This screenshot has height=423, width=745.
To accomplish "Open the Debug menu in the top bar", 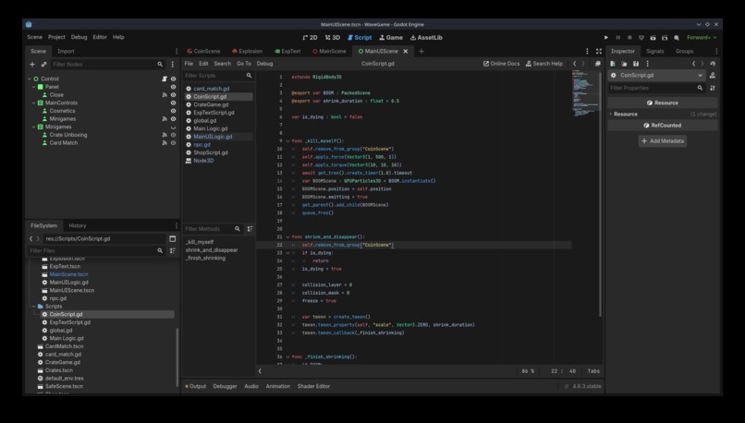I will (79, 37).
